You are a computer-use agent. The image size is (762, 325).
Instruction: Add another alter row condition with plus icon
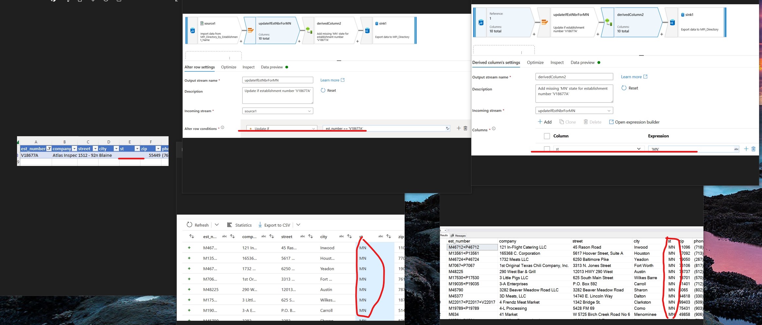coord(459,128)
